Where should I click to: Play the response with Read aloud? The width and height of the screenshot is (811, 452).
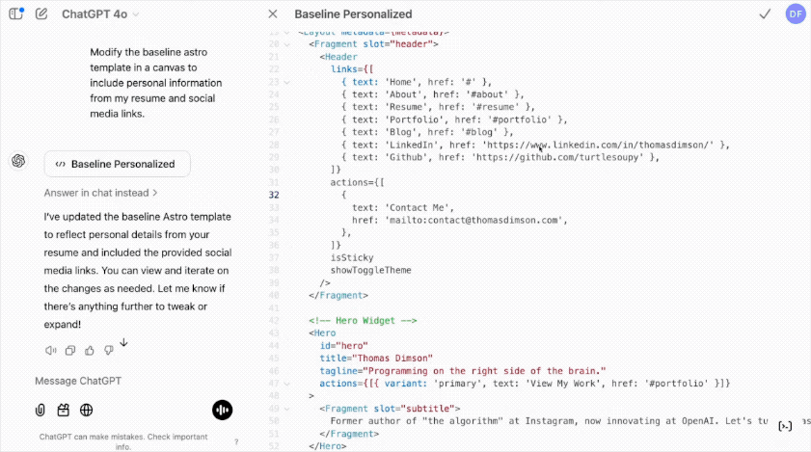pos(51,351)
